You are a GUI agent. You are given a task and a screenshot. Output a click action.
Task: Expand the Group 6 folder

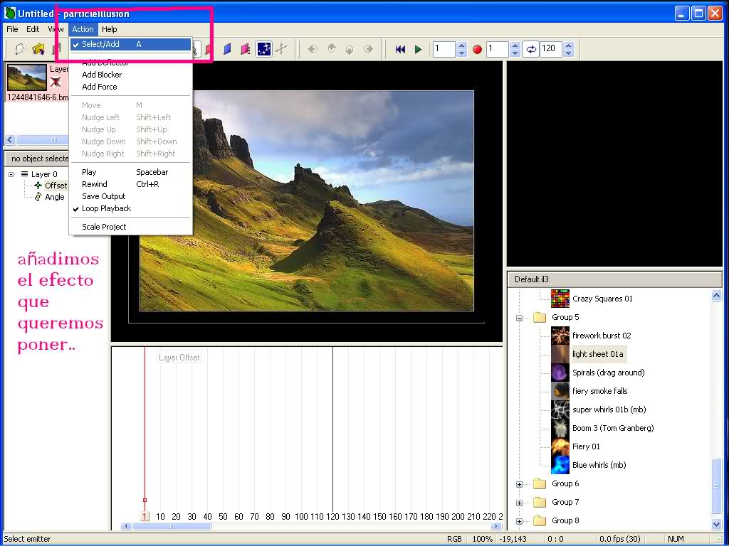coord(519,484)
